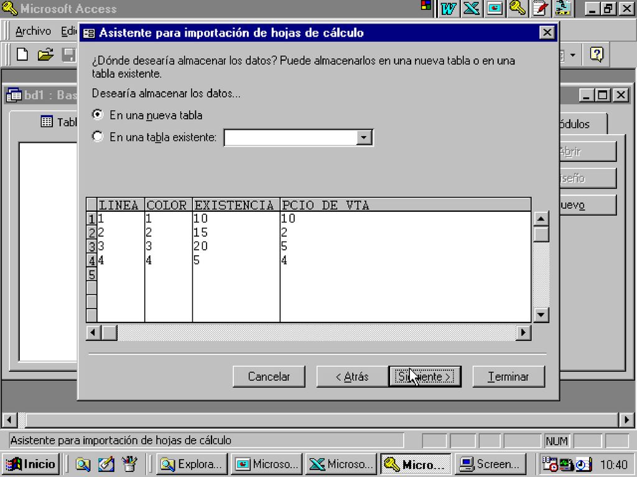Click the preview grid vertical scrollbar thumb

541,234
